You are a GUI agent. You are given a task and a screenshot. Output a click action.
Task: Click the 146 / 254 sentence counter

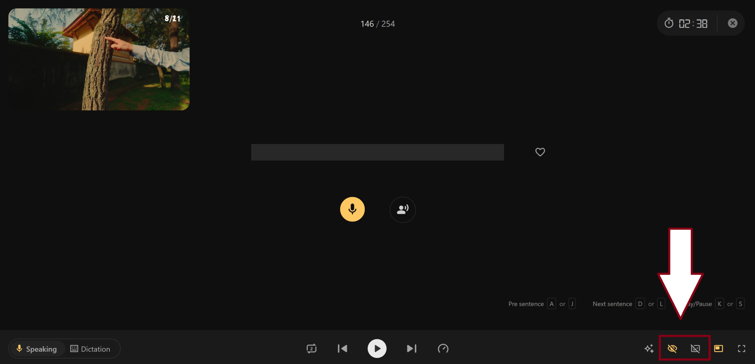(x=377, y=24)
